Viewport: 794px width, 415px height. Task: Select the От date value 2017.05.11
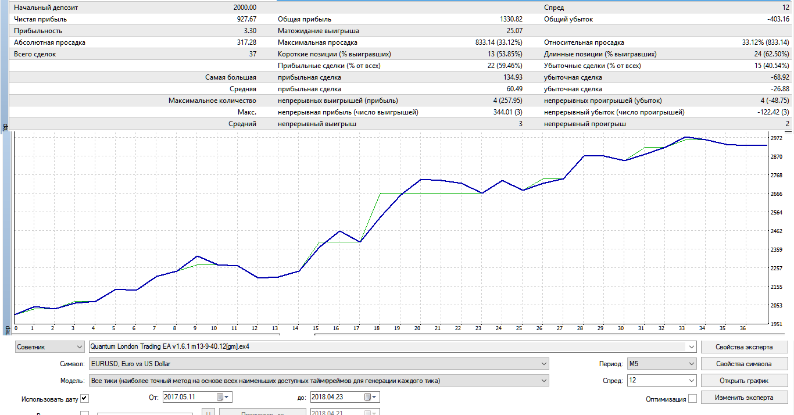tap(180, 398)
